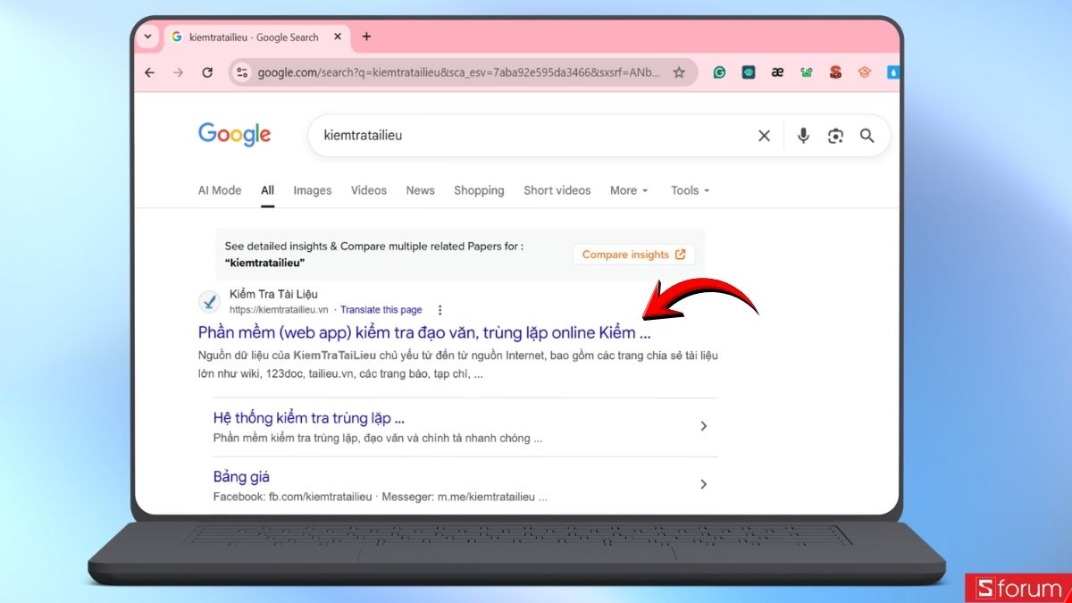1072x603 pixels.
Task: Open the dark teal square extension icon
Action: [749, 72]
